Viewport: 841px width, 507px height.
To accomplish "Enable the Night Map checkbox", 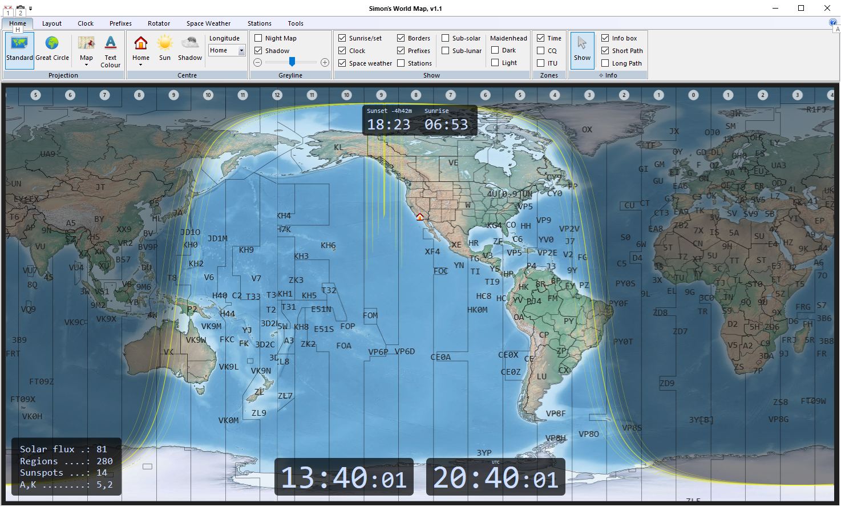I will [258, 38].
